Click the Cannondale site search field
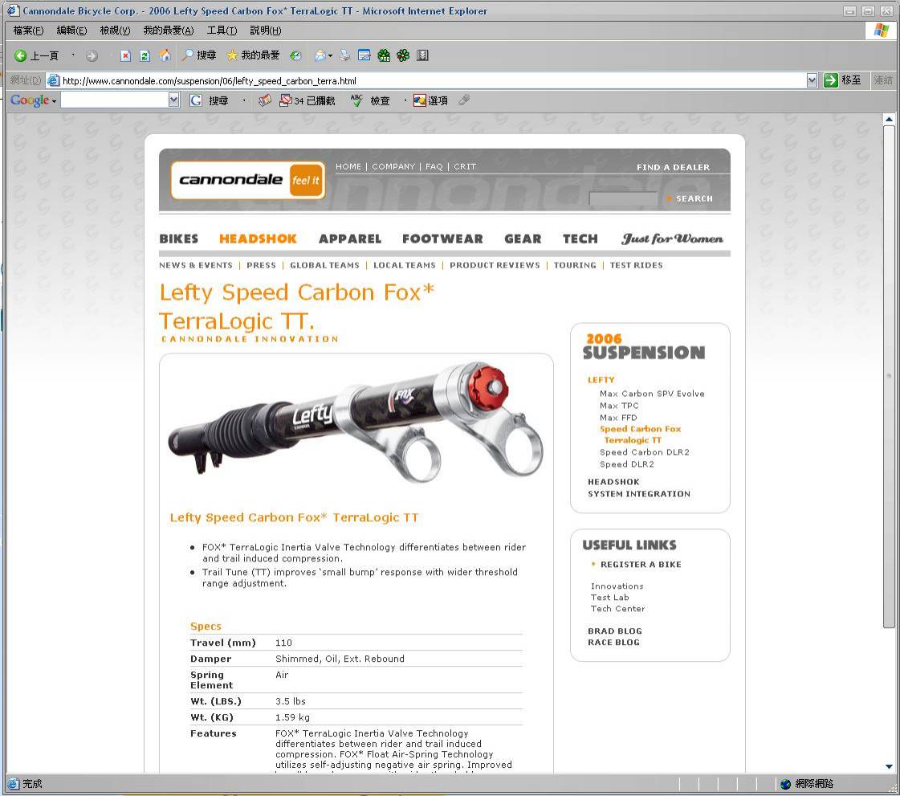900x796 pixels. click(623, 198)
